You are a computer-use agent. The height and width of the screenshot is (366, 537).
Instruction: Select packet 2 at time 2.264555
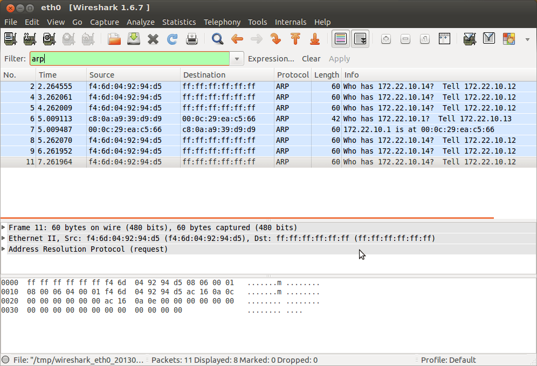click(268, 86)
